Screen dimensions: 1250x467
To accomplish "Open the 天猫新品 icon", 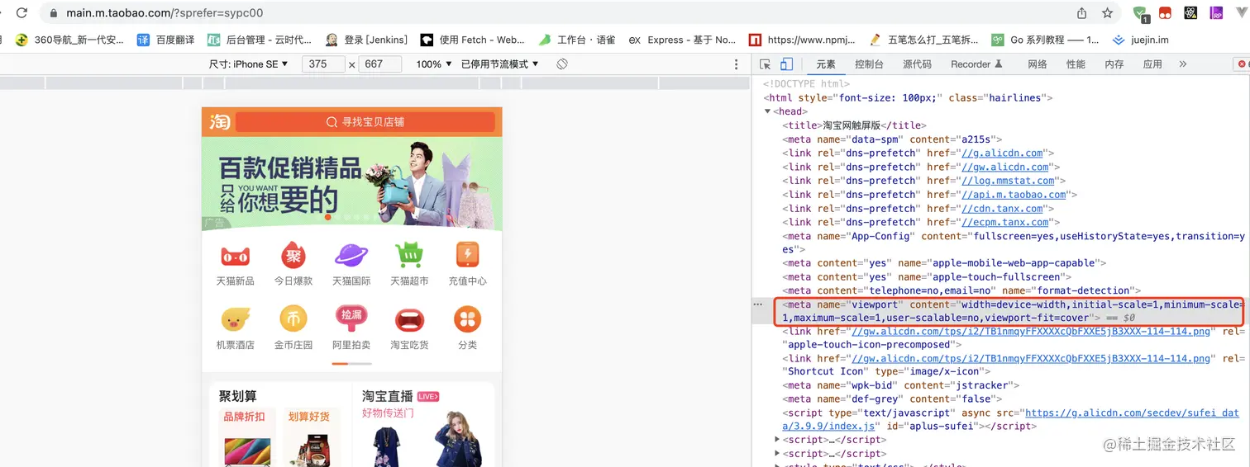I will (x=236, y=256).
